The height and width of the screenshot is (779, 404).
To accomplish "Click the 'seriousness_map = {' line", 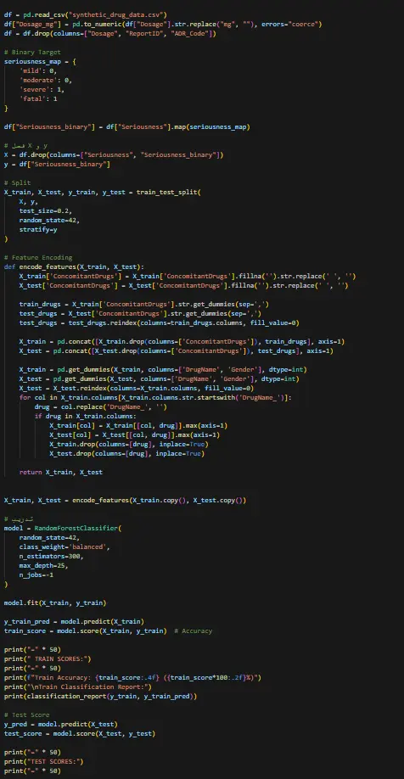I will point(40,61).
